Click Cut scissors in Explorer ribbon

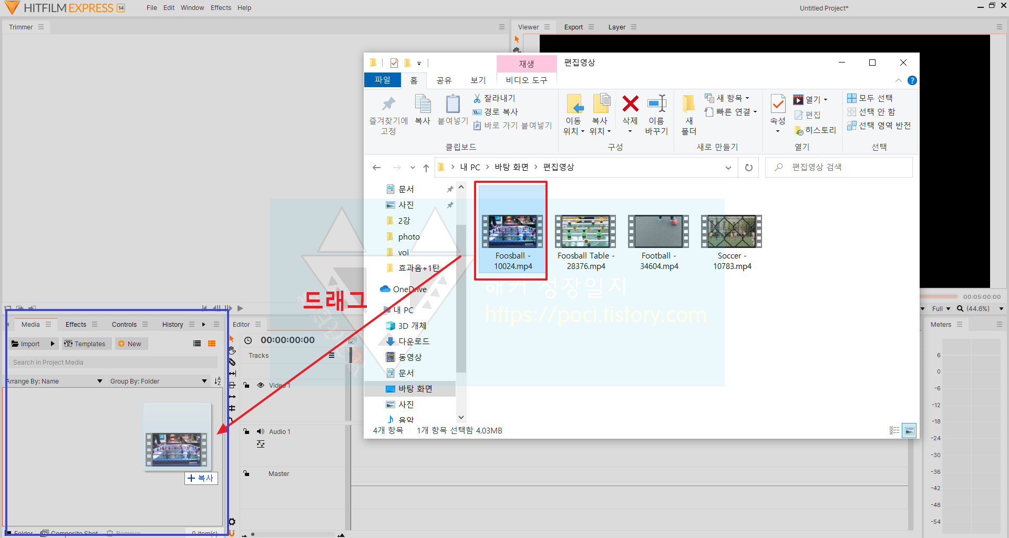click(494, 98)
